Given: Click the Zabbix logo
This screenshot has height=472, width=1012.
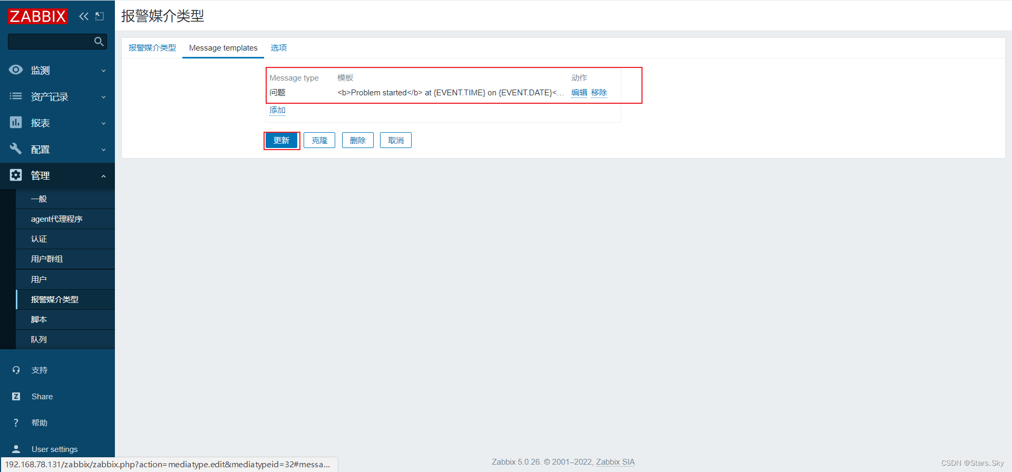Looking at the screenshot, I should (x=38, y=16).
